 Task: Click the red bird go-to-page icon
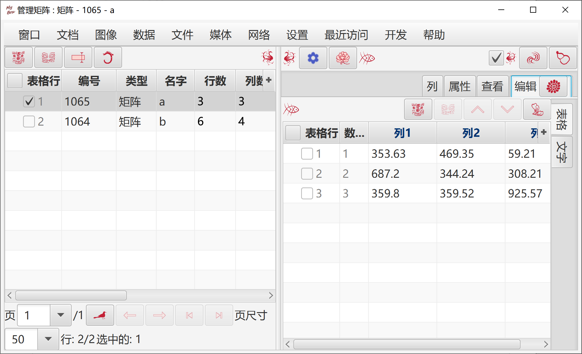pos(100,315)
